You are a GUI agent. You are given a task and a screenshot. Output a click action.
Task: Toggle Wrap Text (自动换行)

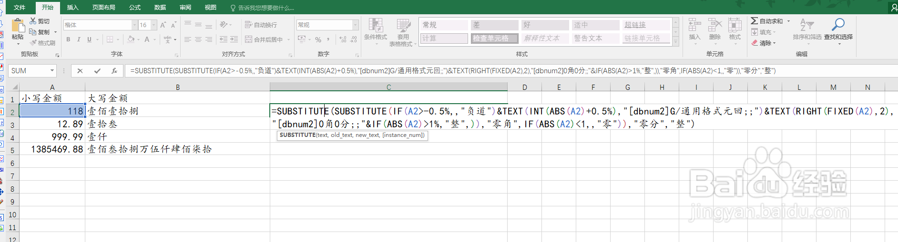(261, 25)
